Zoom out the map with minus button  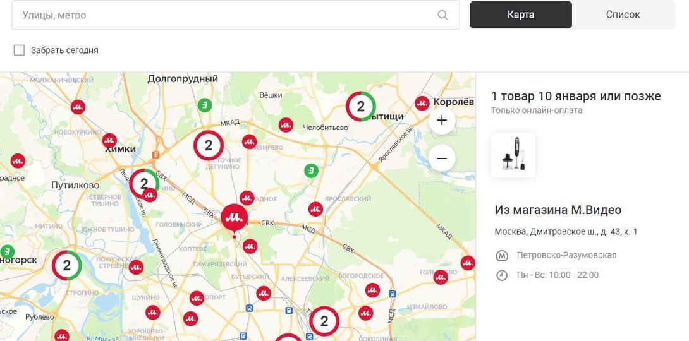pos(442,158)
